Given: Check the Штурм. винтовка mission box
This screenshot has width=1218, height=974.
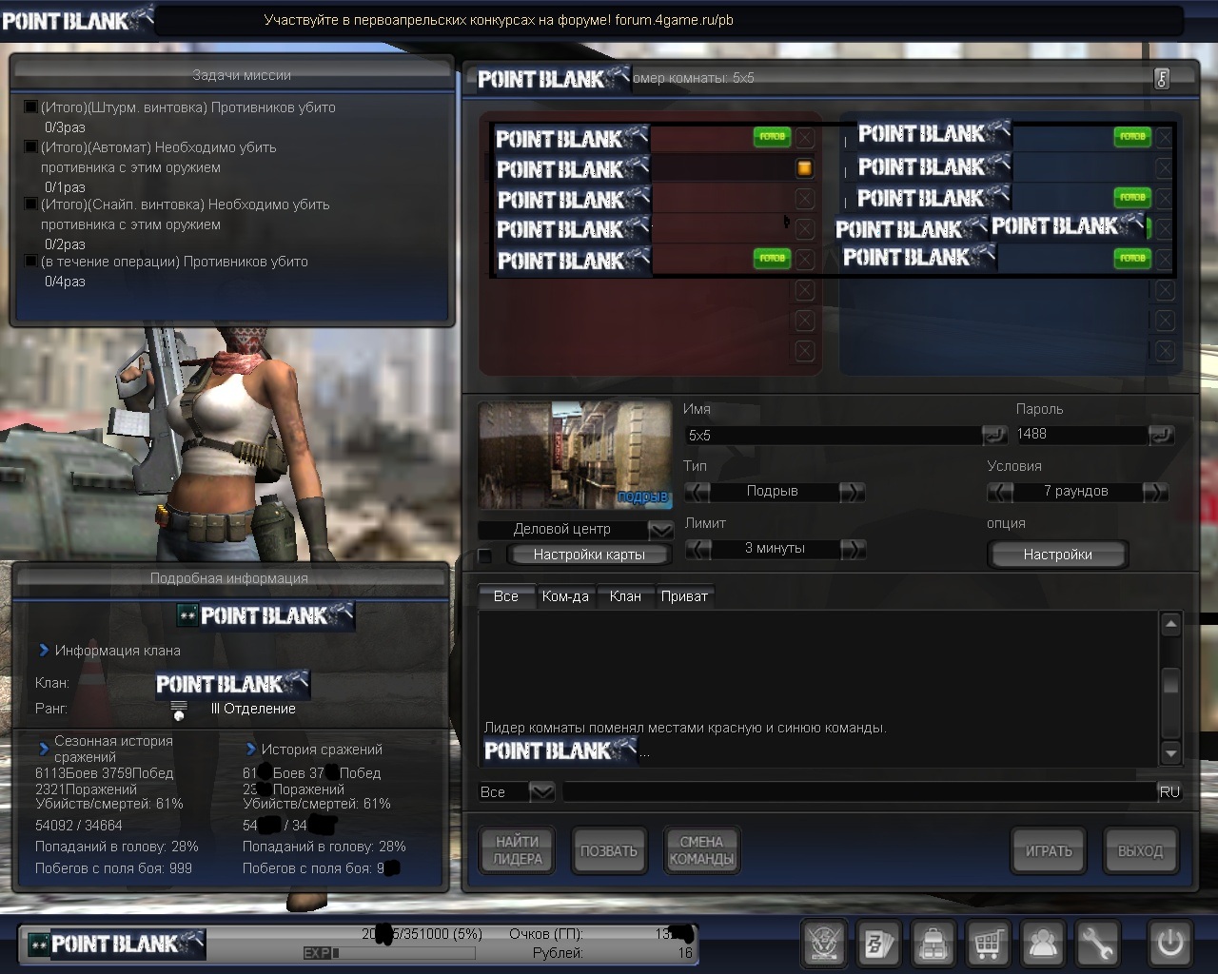Looking at the screenshot, I should 31,107.
